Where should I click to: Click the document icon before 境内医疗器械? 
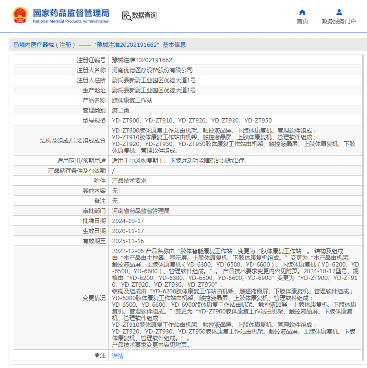[16, 45]
